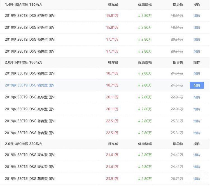
Task: Click 20.11万 price of 330TSI 豪华型 国VI
Action: point(112,97)
